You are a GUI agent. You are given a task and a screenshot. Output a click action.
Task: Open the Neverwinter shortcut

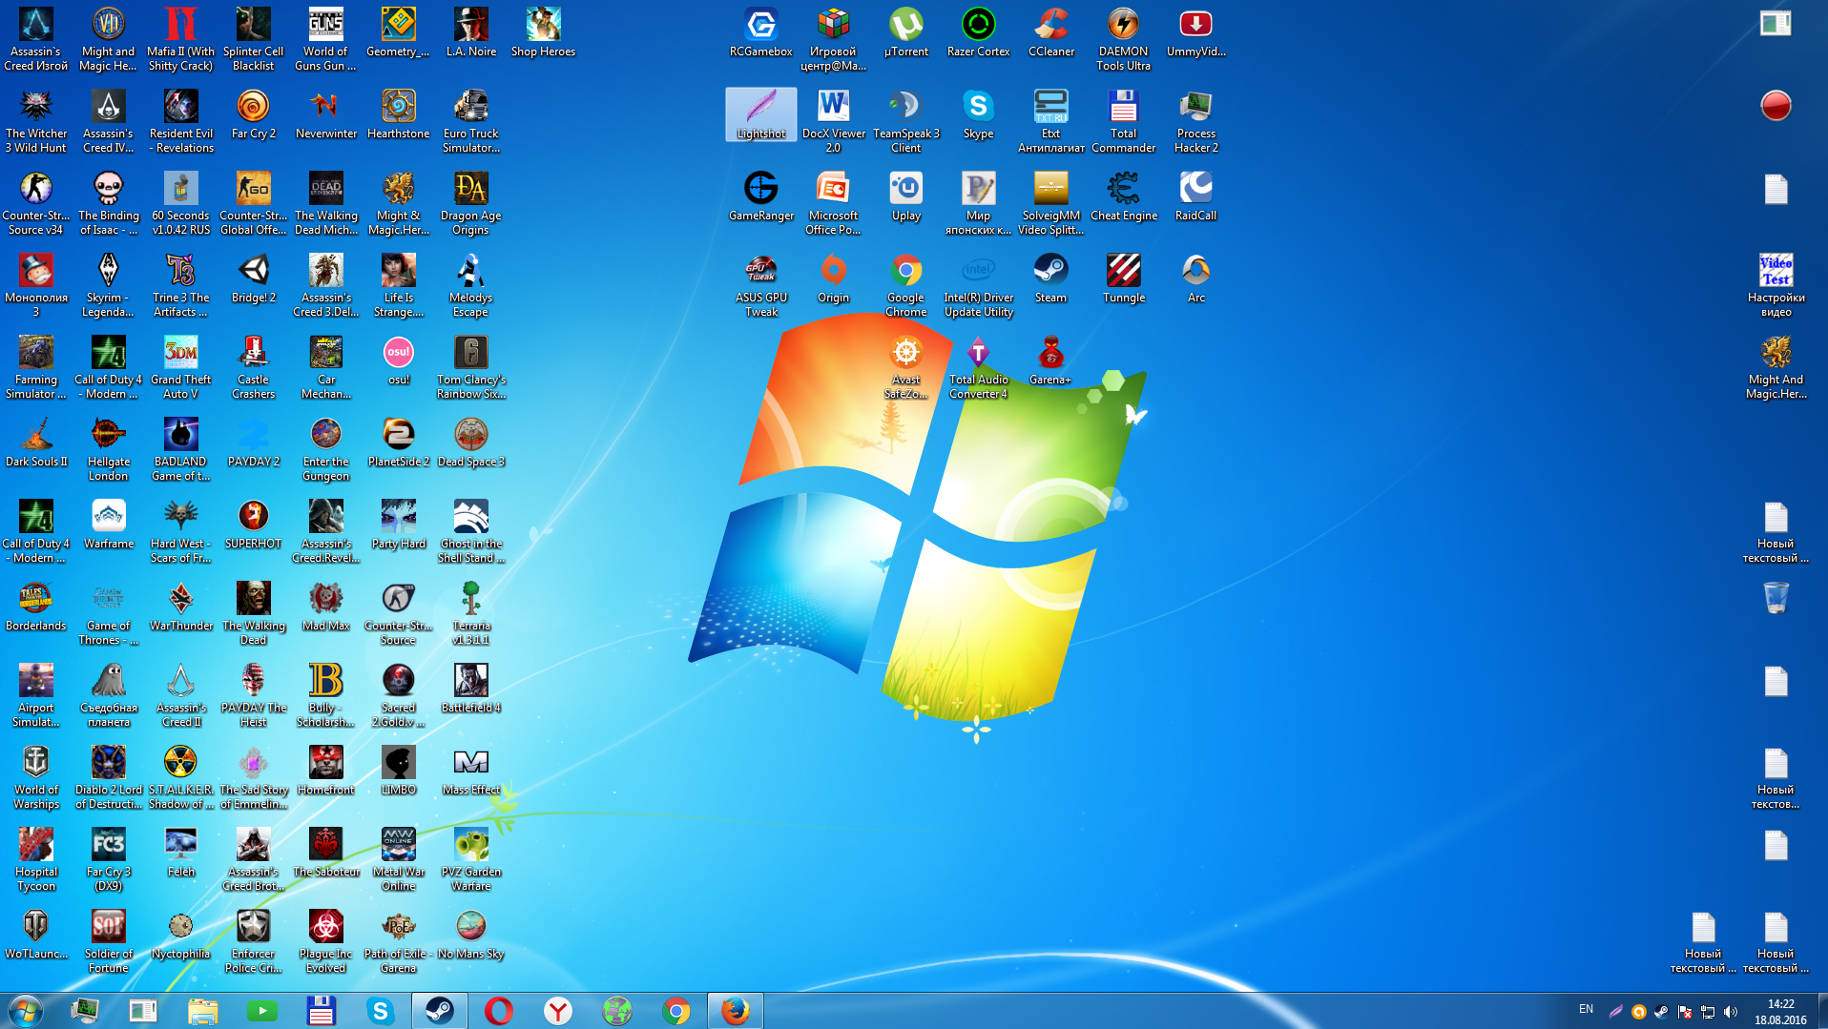pyautogui.click(x=325, y=114)
